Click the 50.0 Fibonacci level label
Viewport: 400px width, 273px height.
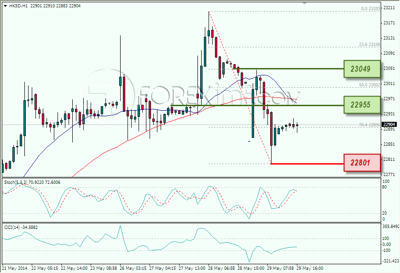pyautogui.click(x=369, y=85)
